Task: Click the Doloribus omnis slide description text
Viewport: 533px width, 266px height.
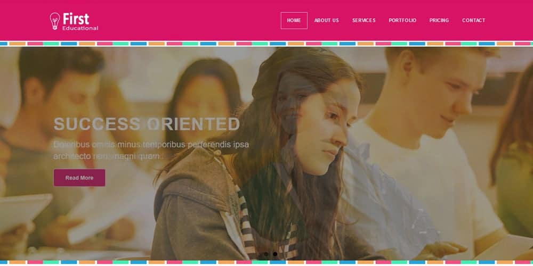Action: (x=151, y=151)
